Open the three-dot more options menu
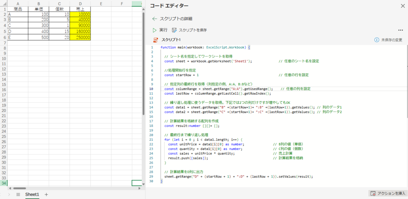 [x=400, y=30]
